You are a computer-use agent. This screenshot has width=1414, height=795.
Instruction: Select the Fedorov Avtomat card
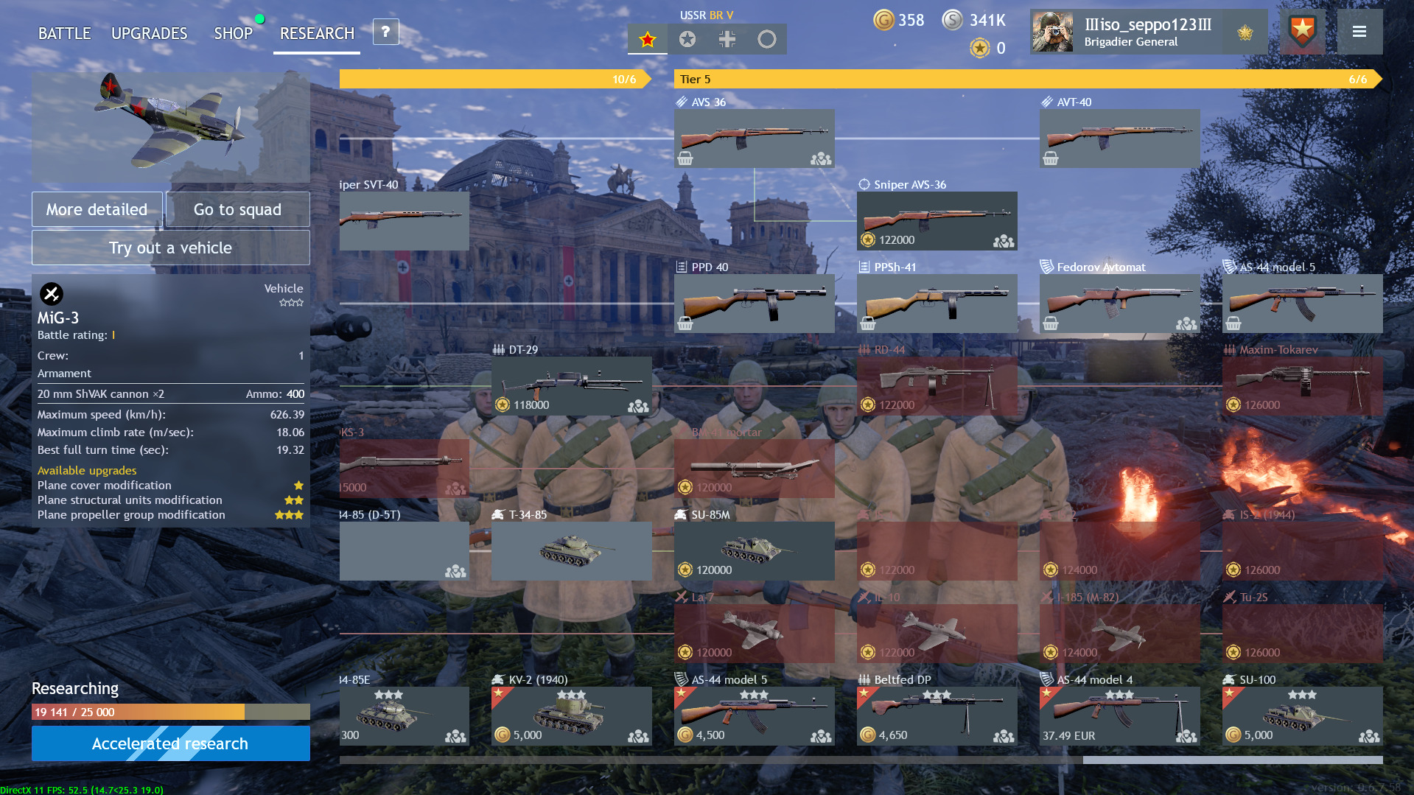1119,303
